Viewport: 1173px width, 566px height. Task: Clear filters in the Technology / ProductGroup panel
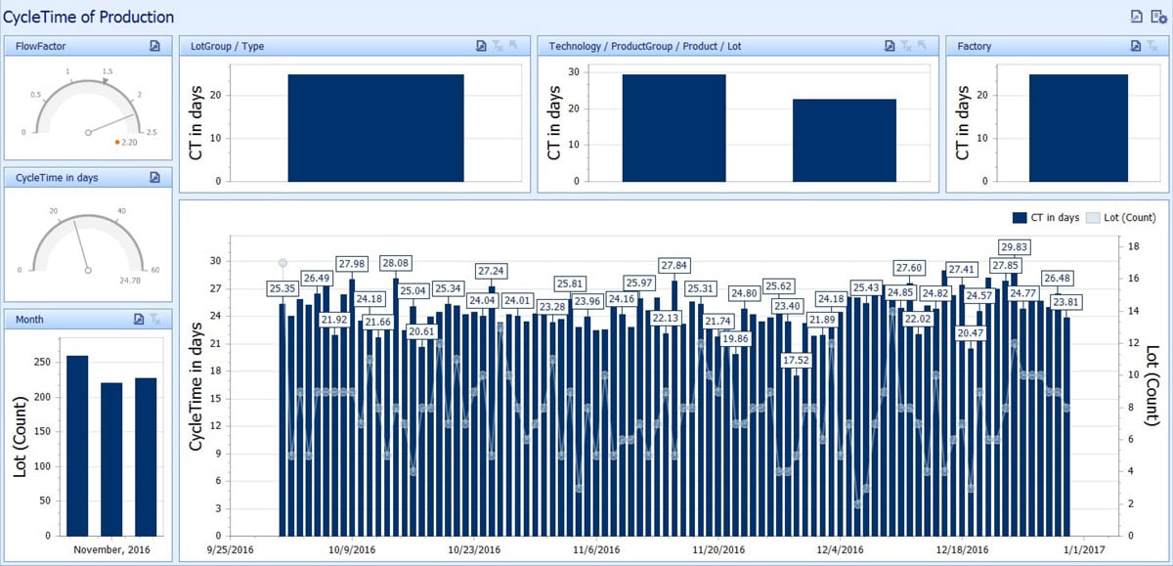click(x=907, y=46)
